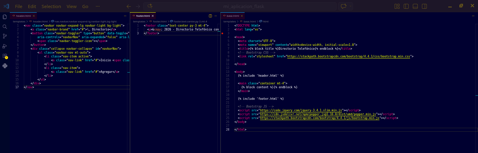
Task: Open the View menu
Action: coord(71,6)
